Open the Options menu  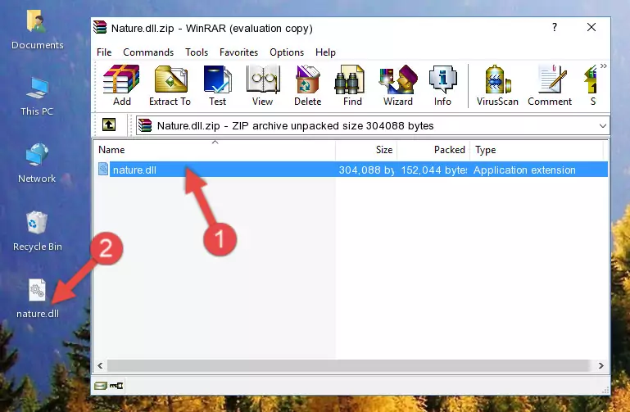pos(287,52)
